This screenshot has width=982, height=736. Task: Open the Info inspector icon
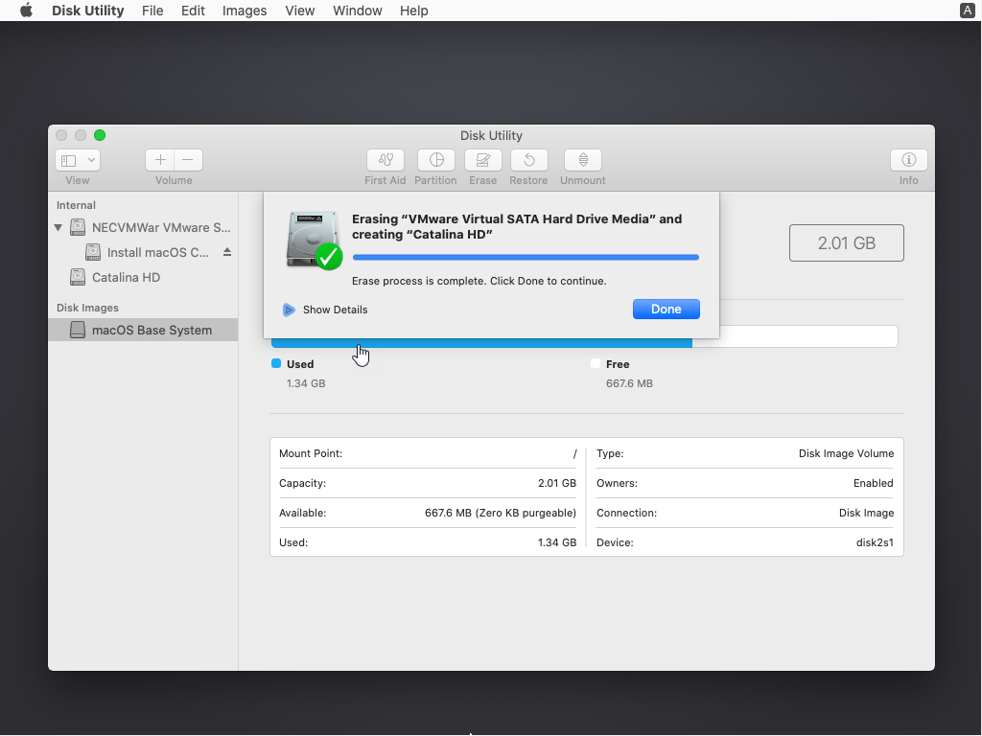908,160
